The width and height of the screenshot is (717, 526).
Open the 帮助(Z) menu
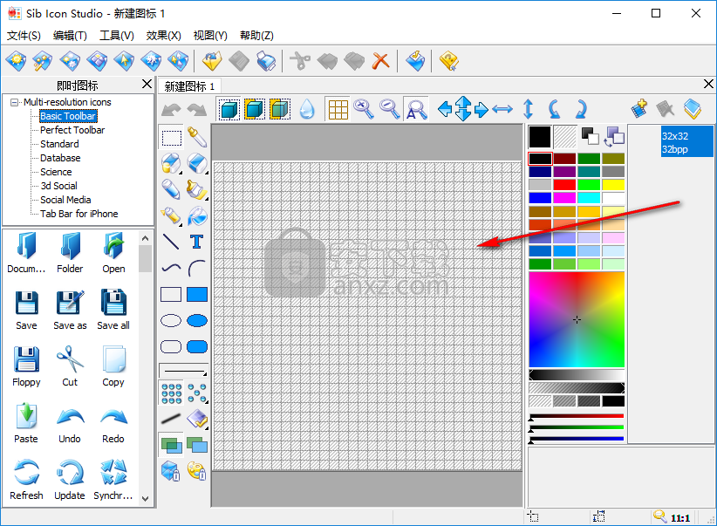pyautogui.click(x=256, y=36)
